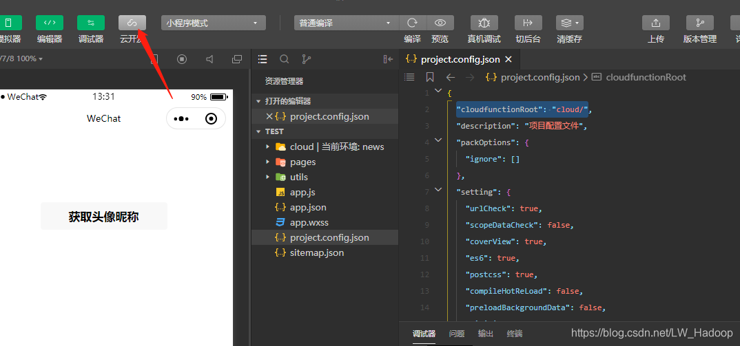Close the project.config.json tab

point(508,59)
